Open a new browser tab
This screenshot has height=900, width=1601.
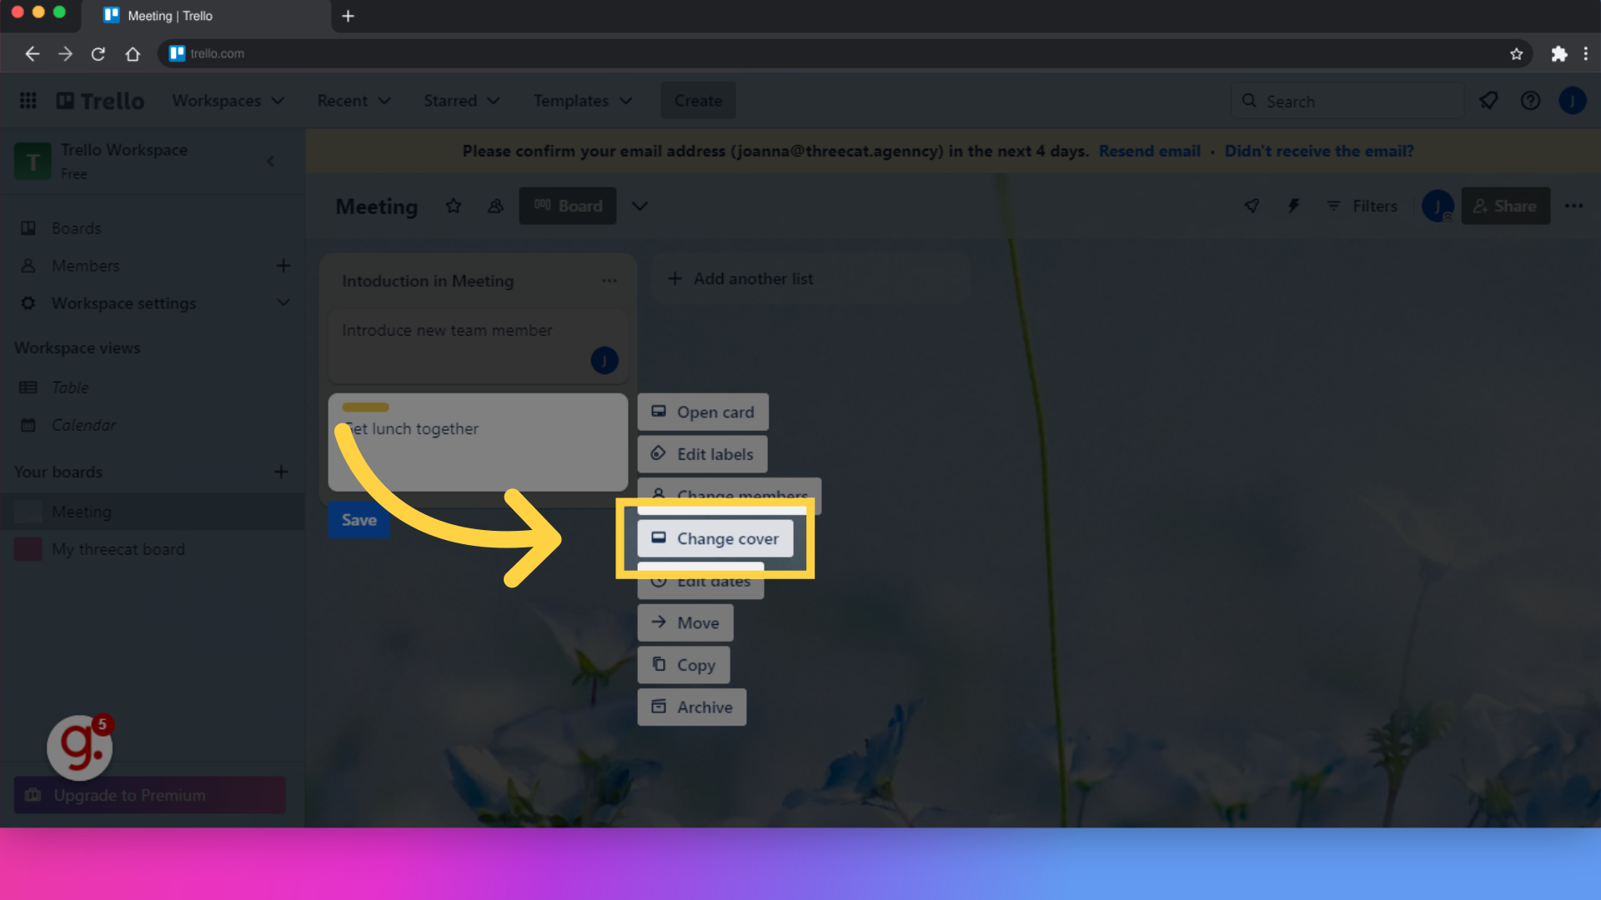click(x=348, y=16)
